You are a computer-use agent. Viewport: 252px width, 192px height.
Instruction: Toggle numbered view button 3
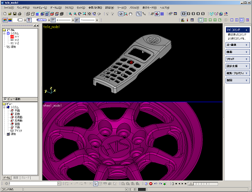(x=193, y=14)
